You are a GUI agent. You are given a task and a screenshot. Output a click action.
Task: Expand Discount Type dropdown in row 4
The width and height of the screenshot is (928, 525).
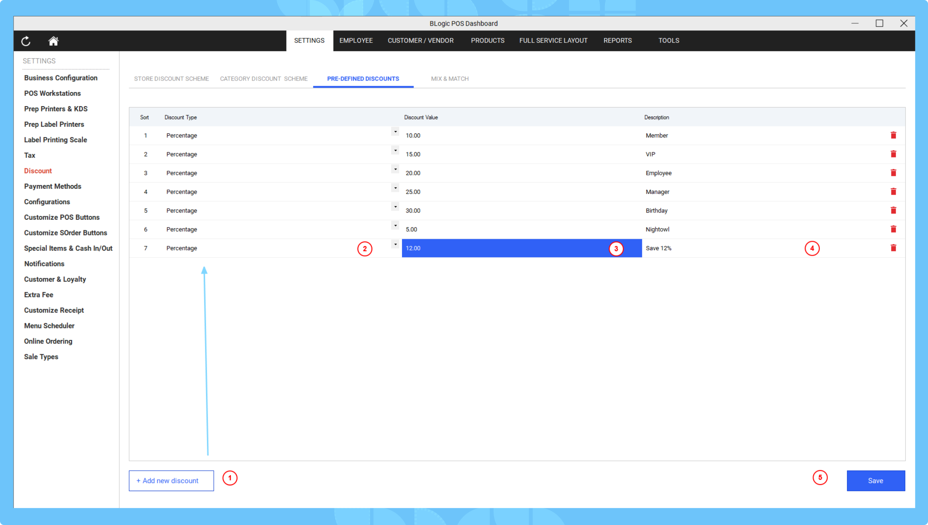pos(395,188)
